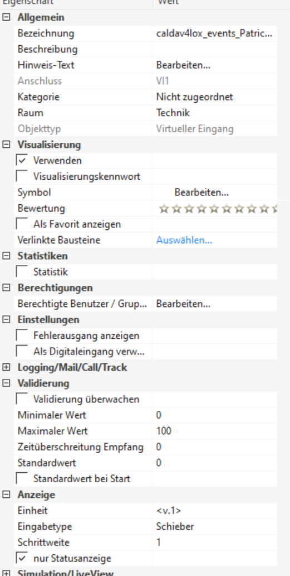The height and width of the screenshot is (576, 290).
Task: Collapse the Validierung section
Action: pyautogui.click(x=6, y=383)
